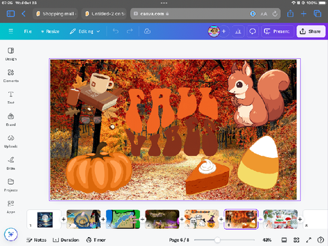
Task: Open the analytics chart icon
Action: [x=238, y=31]
